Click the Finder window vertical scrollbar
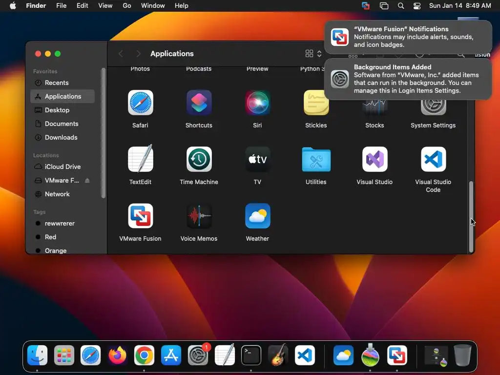This screenshot has width=500, height=375. click(471, 216)
